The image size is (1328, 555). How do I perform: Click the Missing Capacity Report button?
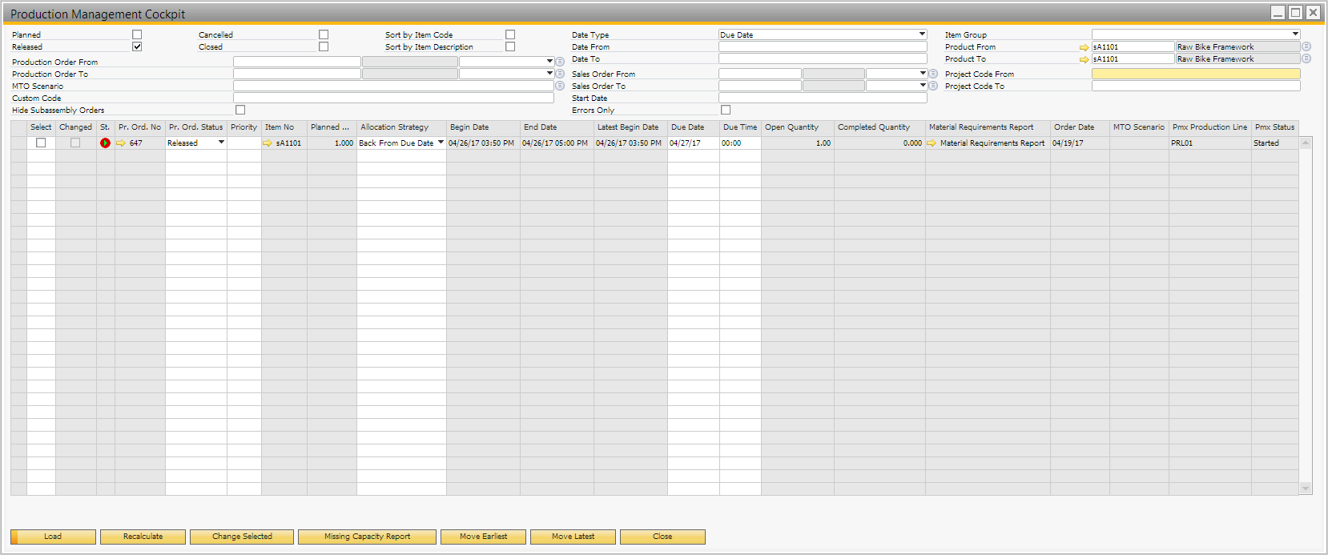pyautogui.click(x=367, y=537)
